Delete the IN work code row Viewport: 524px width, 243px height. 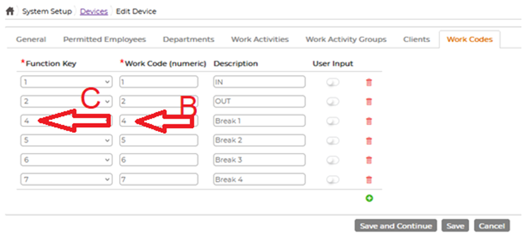369,82
